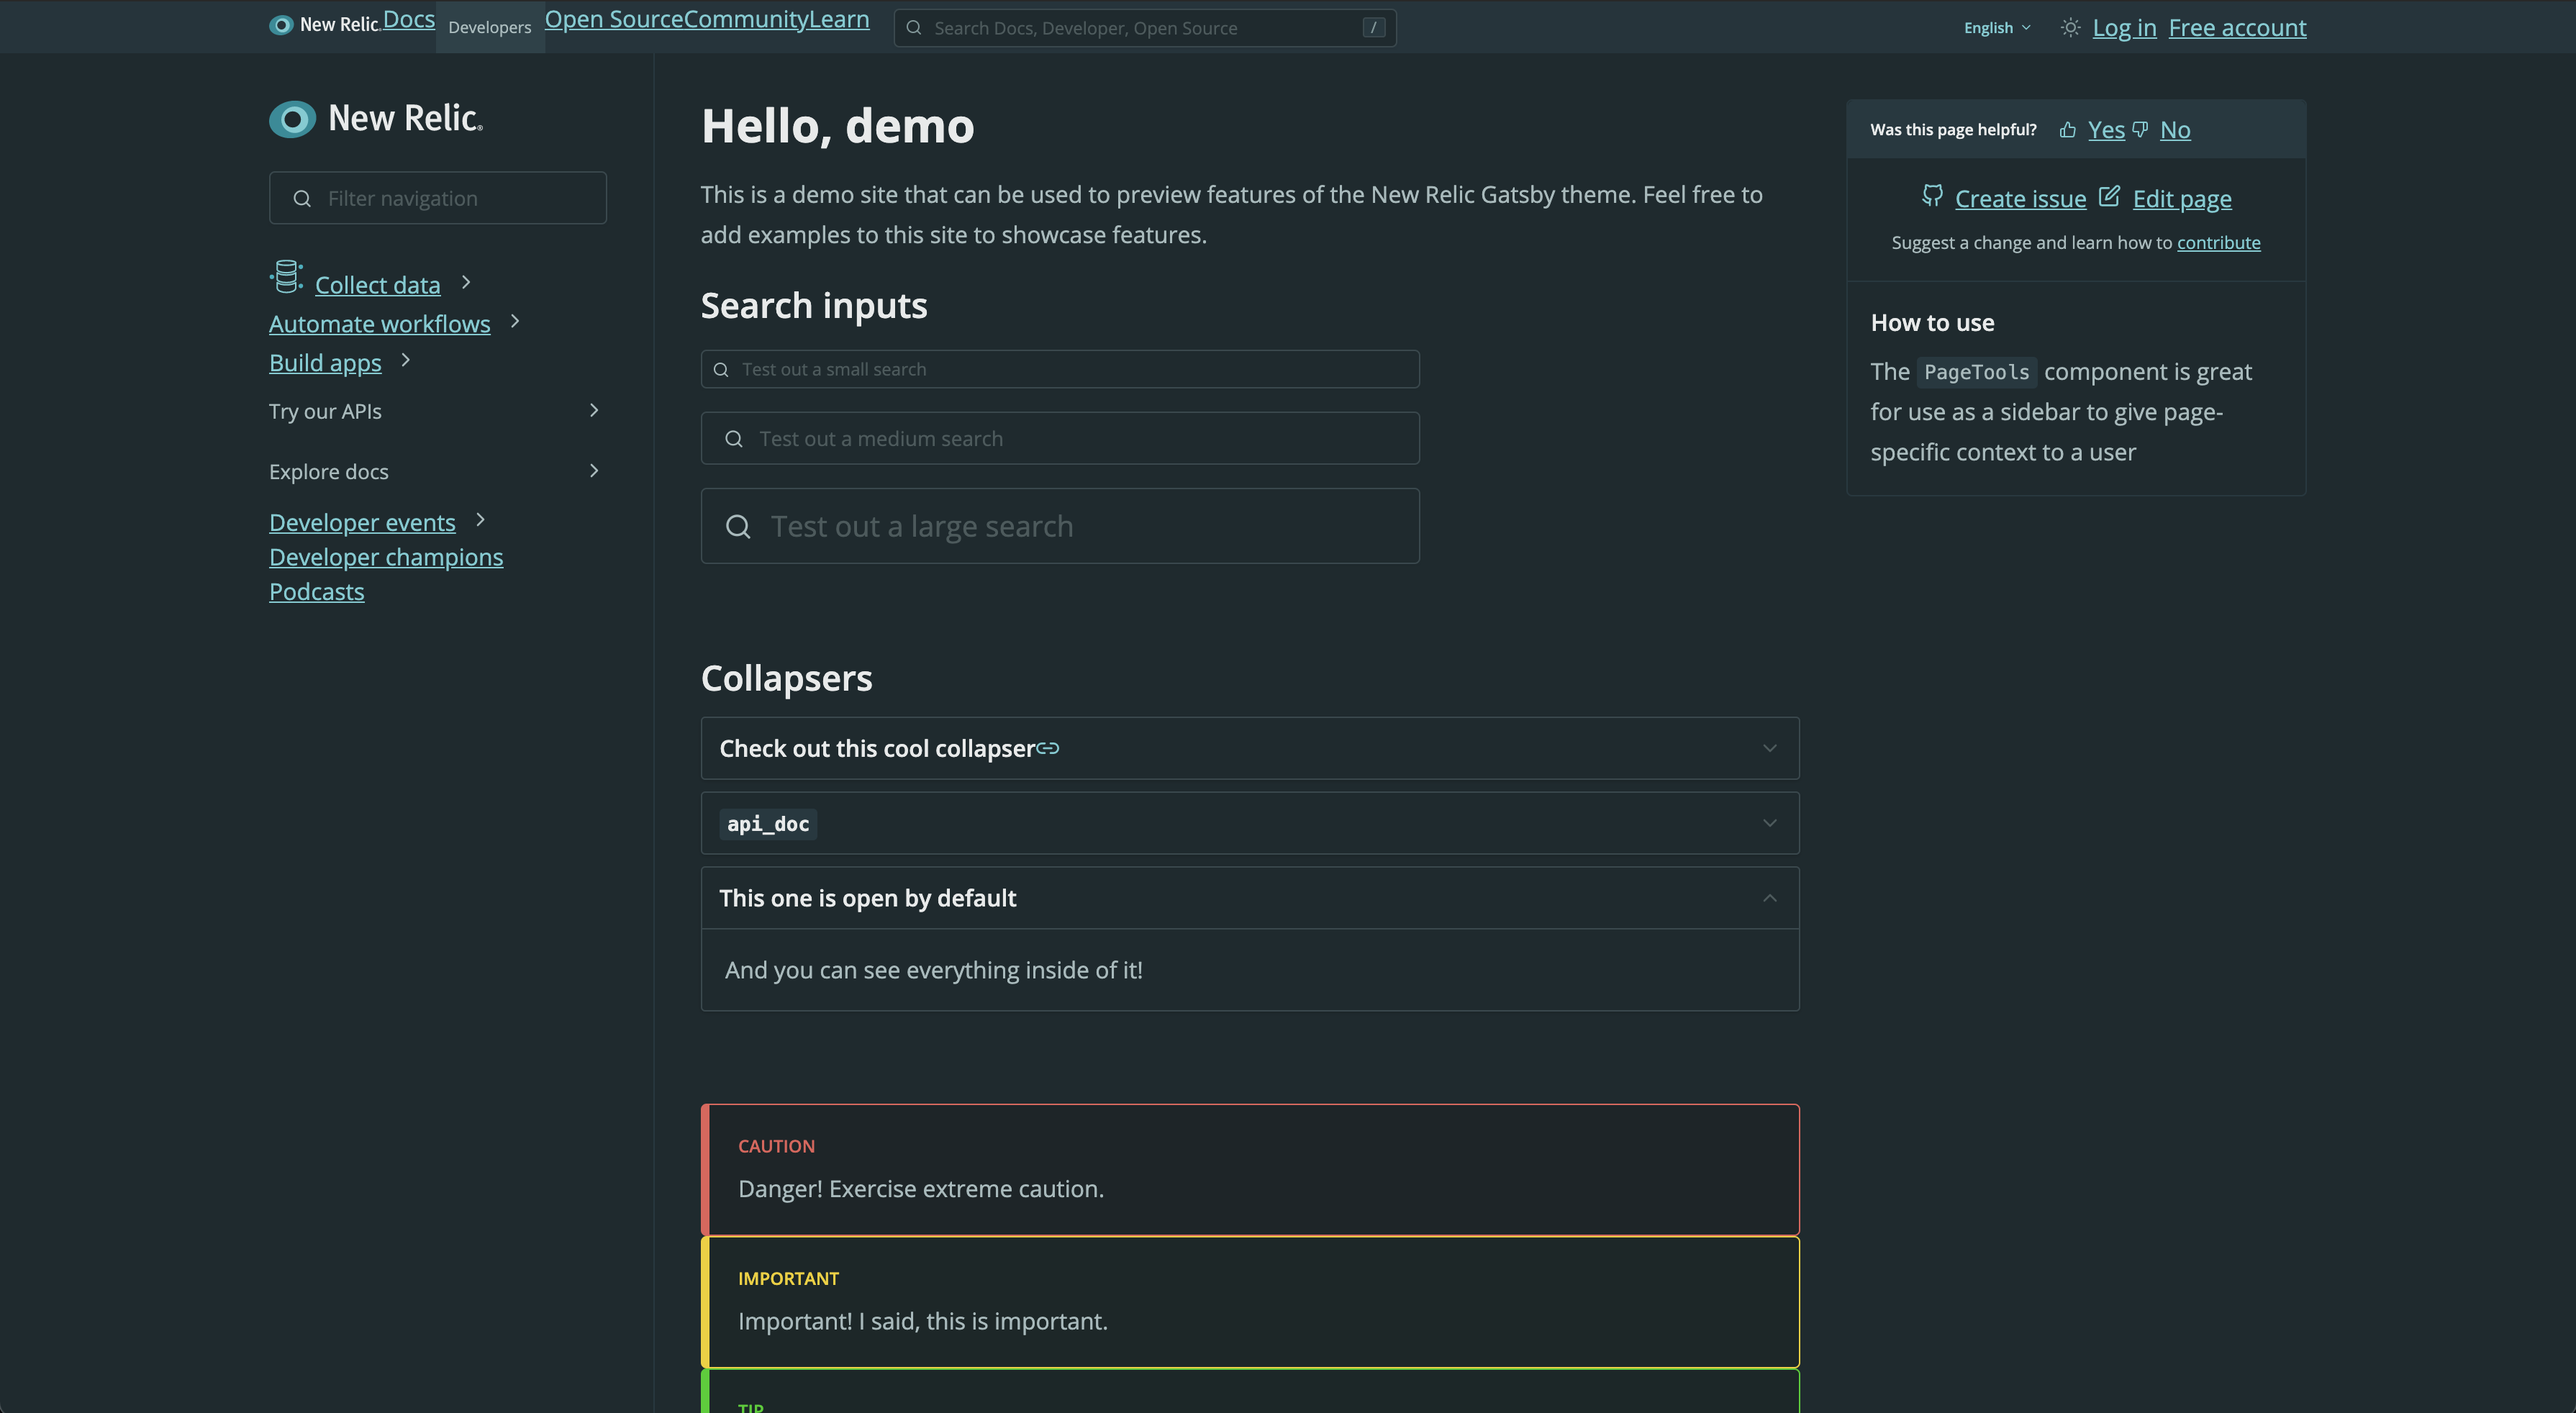The height and width of the screenshot is (1413, 2576).
Task: Click the magnifier icon in top search bar
Action: (x=913, y=27)
